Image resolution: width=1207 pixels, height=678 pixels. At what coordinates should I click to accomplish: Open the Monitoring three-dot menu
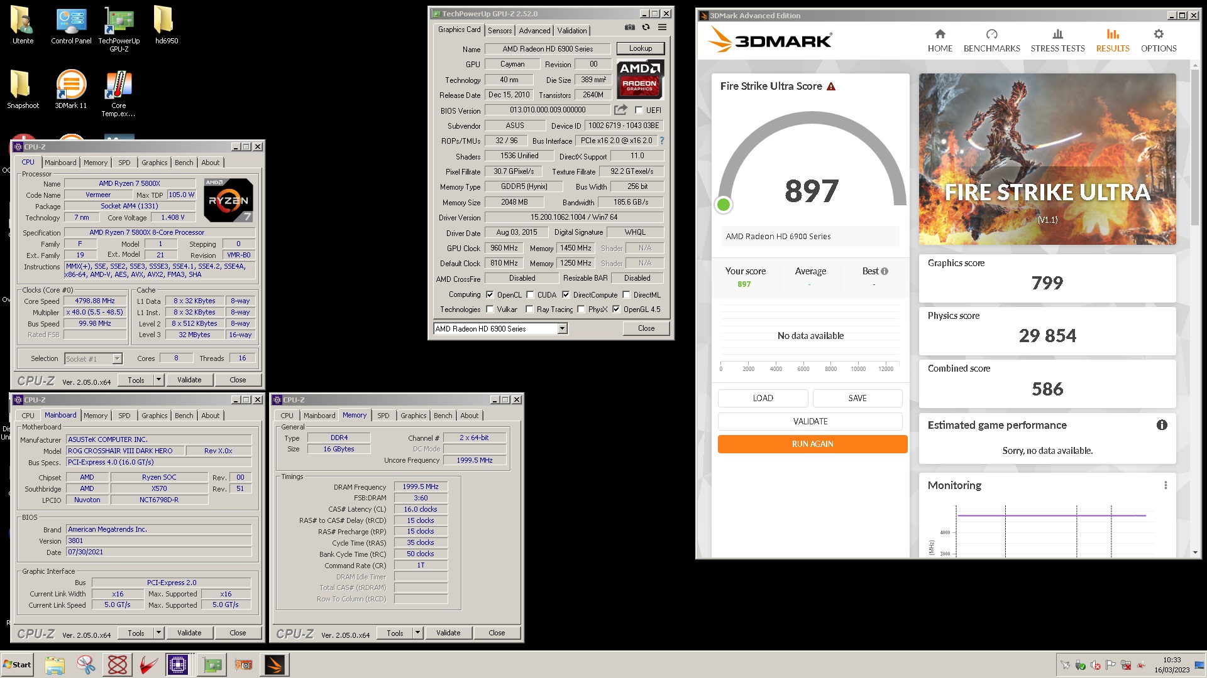click(1166, 485)
